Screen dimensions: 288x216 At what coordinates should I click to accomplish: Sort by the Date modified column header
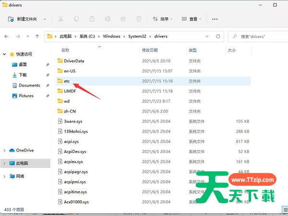[x=150, y=50]
